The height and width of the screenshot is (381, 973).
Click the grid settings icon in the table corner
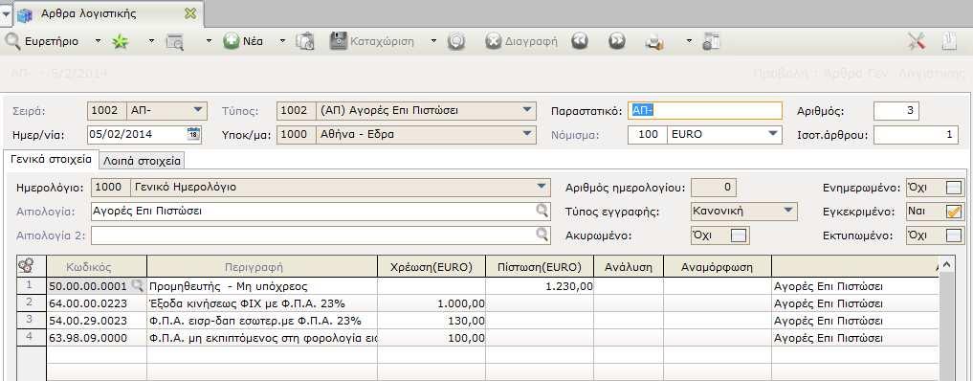click(26, 266)
